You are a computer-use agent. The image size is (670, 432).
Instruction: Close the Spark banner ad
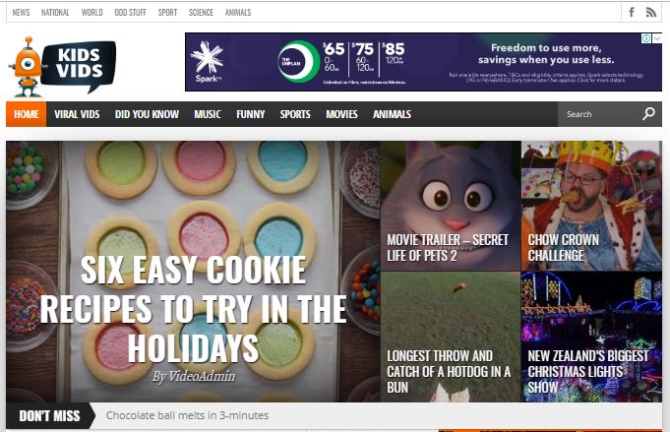pos(657,38)
